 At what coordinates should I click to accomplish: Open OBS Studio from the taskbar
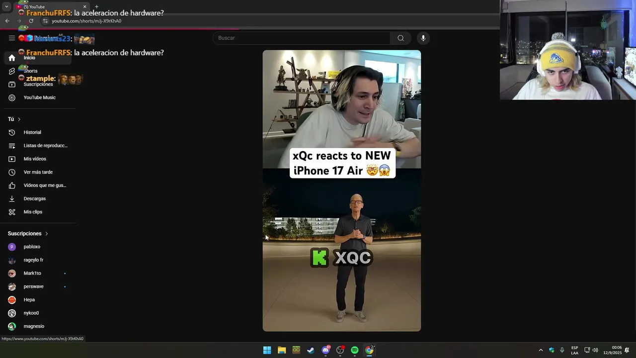[340, 350]
